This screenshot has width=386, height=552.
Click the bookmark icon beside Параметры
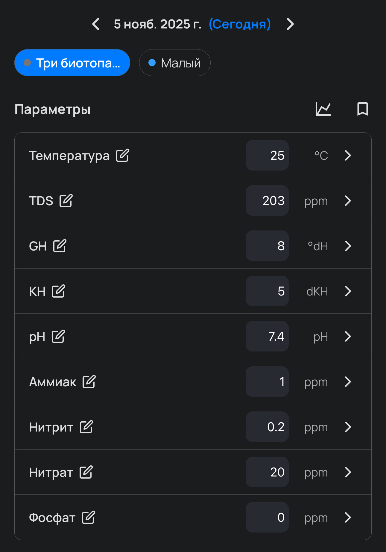(362, 109)
